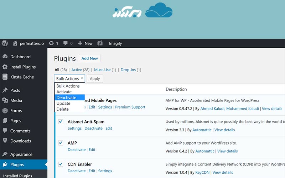
Task: Toggle the CDN Enabler checkbox
Action: click(61, 164)
